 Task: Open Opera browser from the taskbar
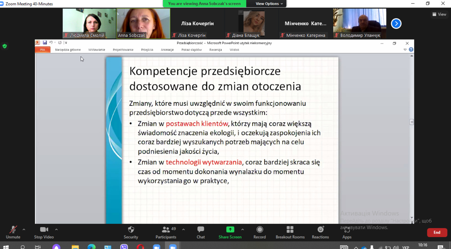click(x=140, y=247)
